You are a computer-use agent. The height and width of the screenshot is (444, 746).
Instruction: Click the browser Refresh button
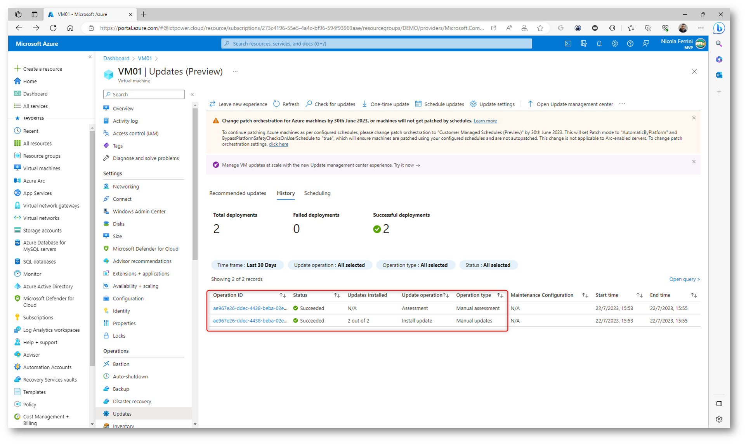[x=53, y=28]
